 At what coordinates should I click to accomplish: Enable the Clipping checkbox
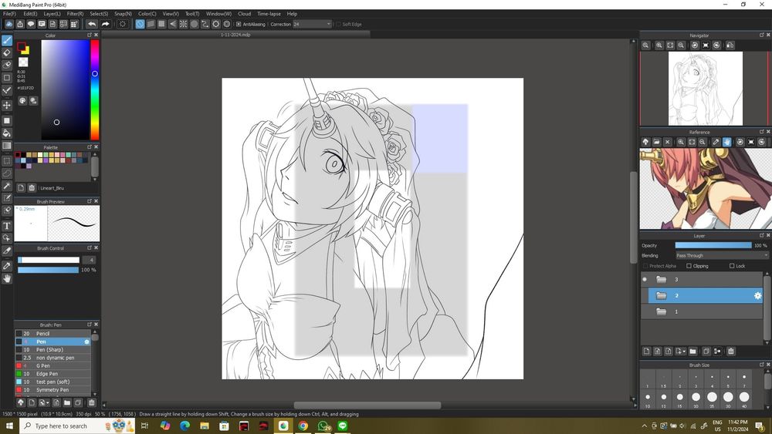point(689,266)
